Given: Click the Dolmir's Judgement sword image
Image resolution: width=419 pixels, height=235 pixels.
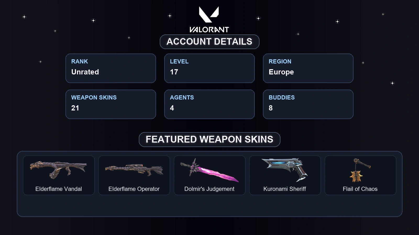Looking at the screenshot, I should [209, 170].
